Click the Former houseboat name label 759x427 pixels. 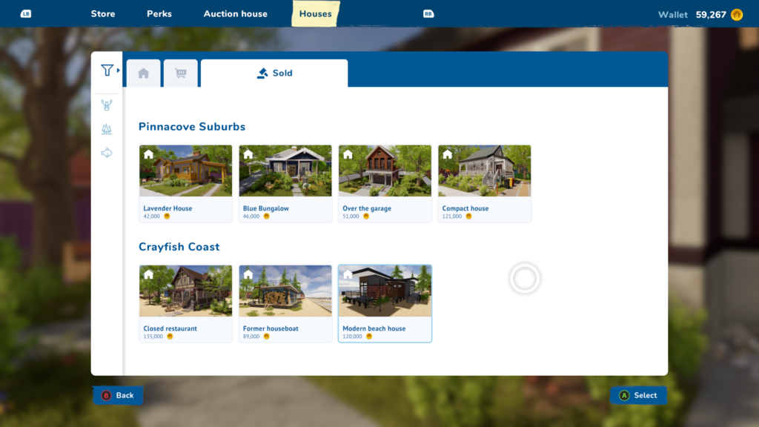tap(271, 328)
